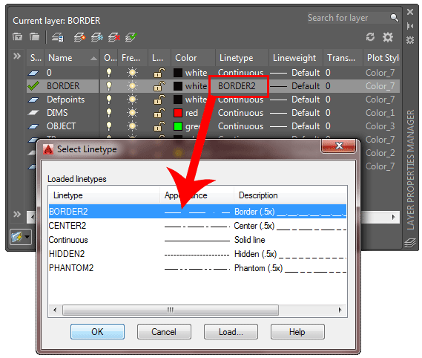This screenshot has height=358, width=422.
Task: Click the New Layer icon
Action: [79, 37]
